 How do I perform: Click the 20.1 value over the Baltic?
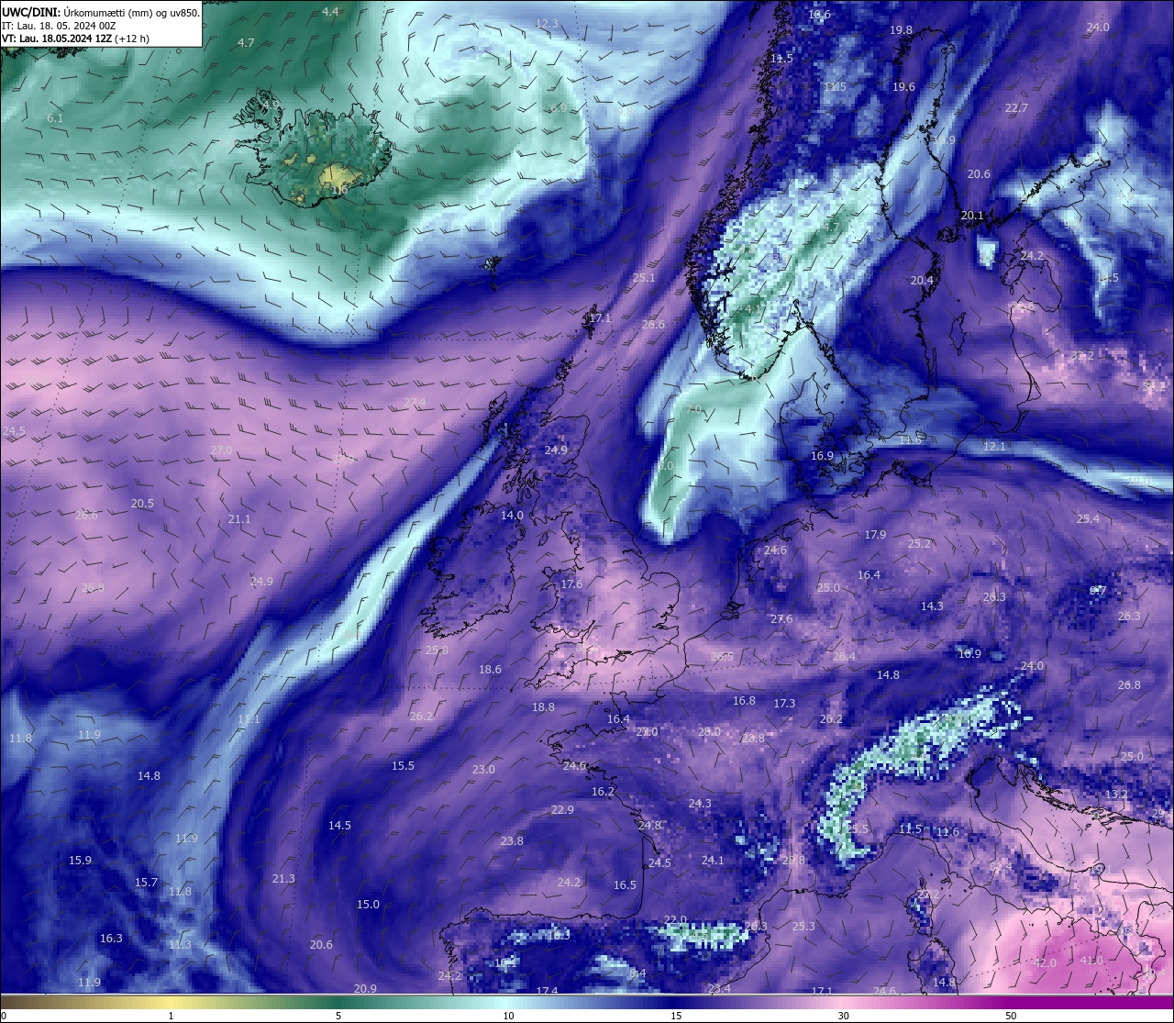[x=972, y=216]
